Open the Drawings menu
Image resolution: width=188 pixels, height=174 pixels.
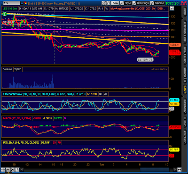[141, 3]
